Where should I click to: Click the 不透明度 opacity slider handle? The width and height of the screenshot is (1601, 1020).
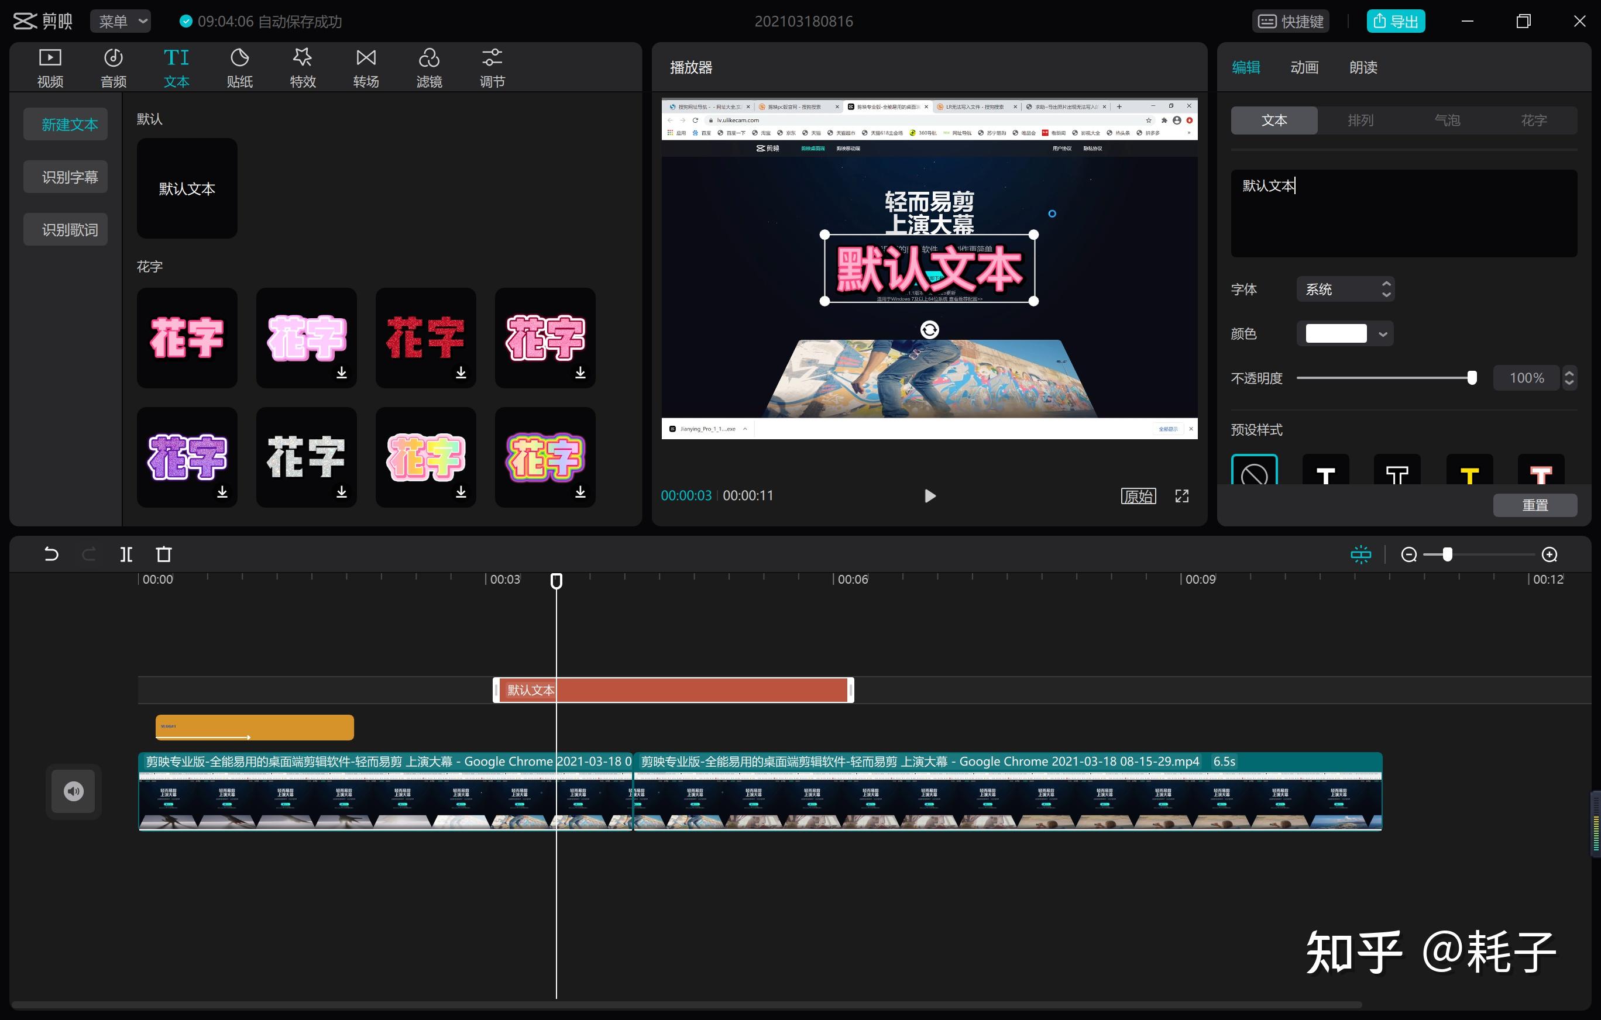click(1471, 378)
